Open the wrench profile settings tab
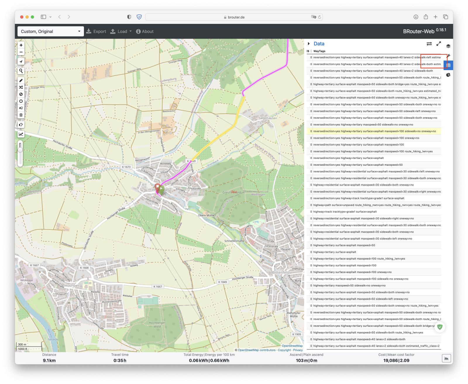Viewport: 468px width, 384px height. [449, 56]
